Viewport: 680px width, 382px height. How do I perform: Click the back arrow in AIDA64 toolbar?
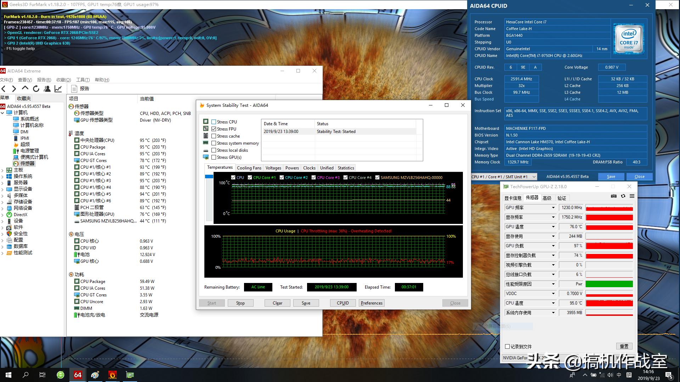[x=4, y=89]
